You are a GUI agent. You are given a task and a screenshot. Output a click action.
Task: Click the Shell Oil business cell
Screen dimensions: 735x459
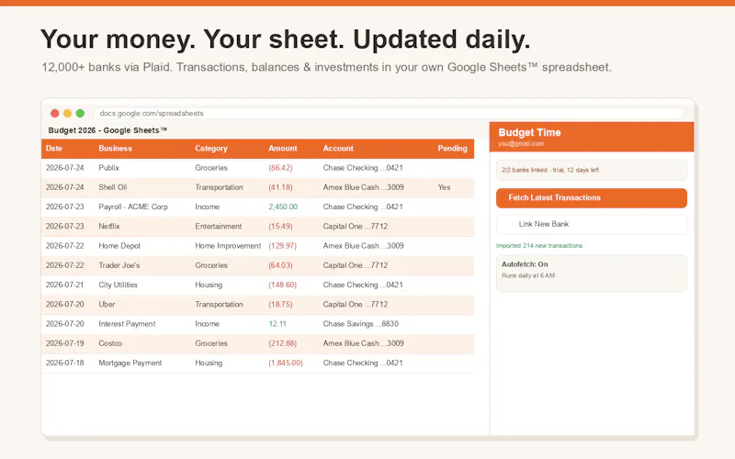[112, 187]
